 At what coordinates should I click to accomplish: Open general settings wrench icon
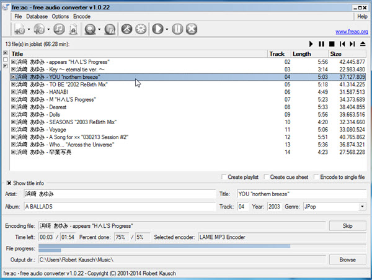click(x=126, y=29)
